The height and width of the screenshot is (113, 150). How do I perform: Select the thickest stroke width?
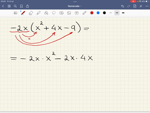123,13
